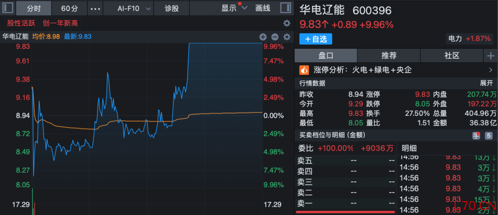Open the 电力 +1.87% sector link

469,39
